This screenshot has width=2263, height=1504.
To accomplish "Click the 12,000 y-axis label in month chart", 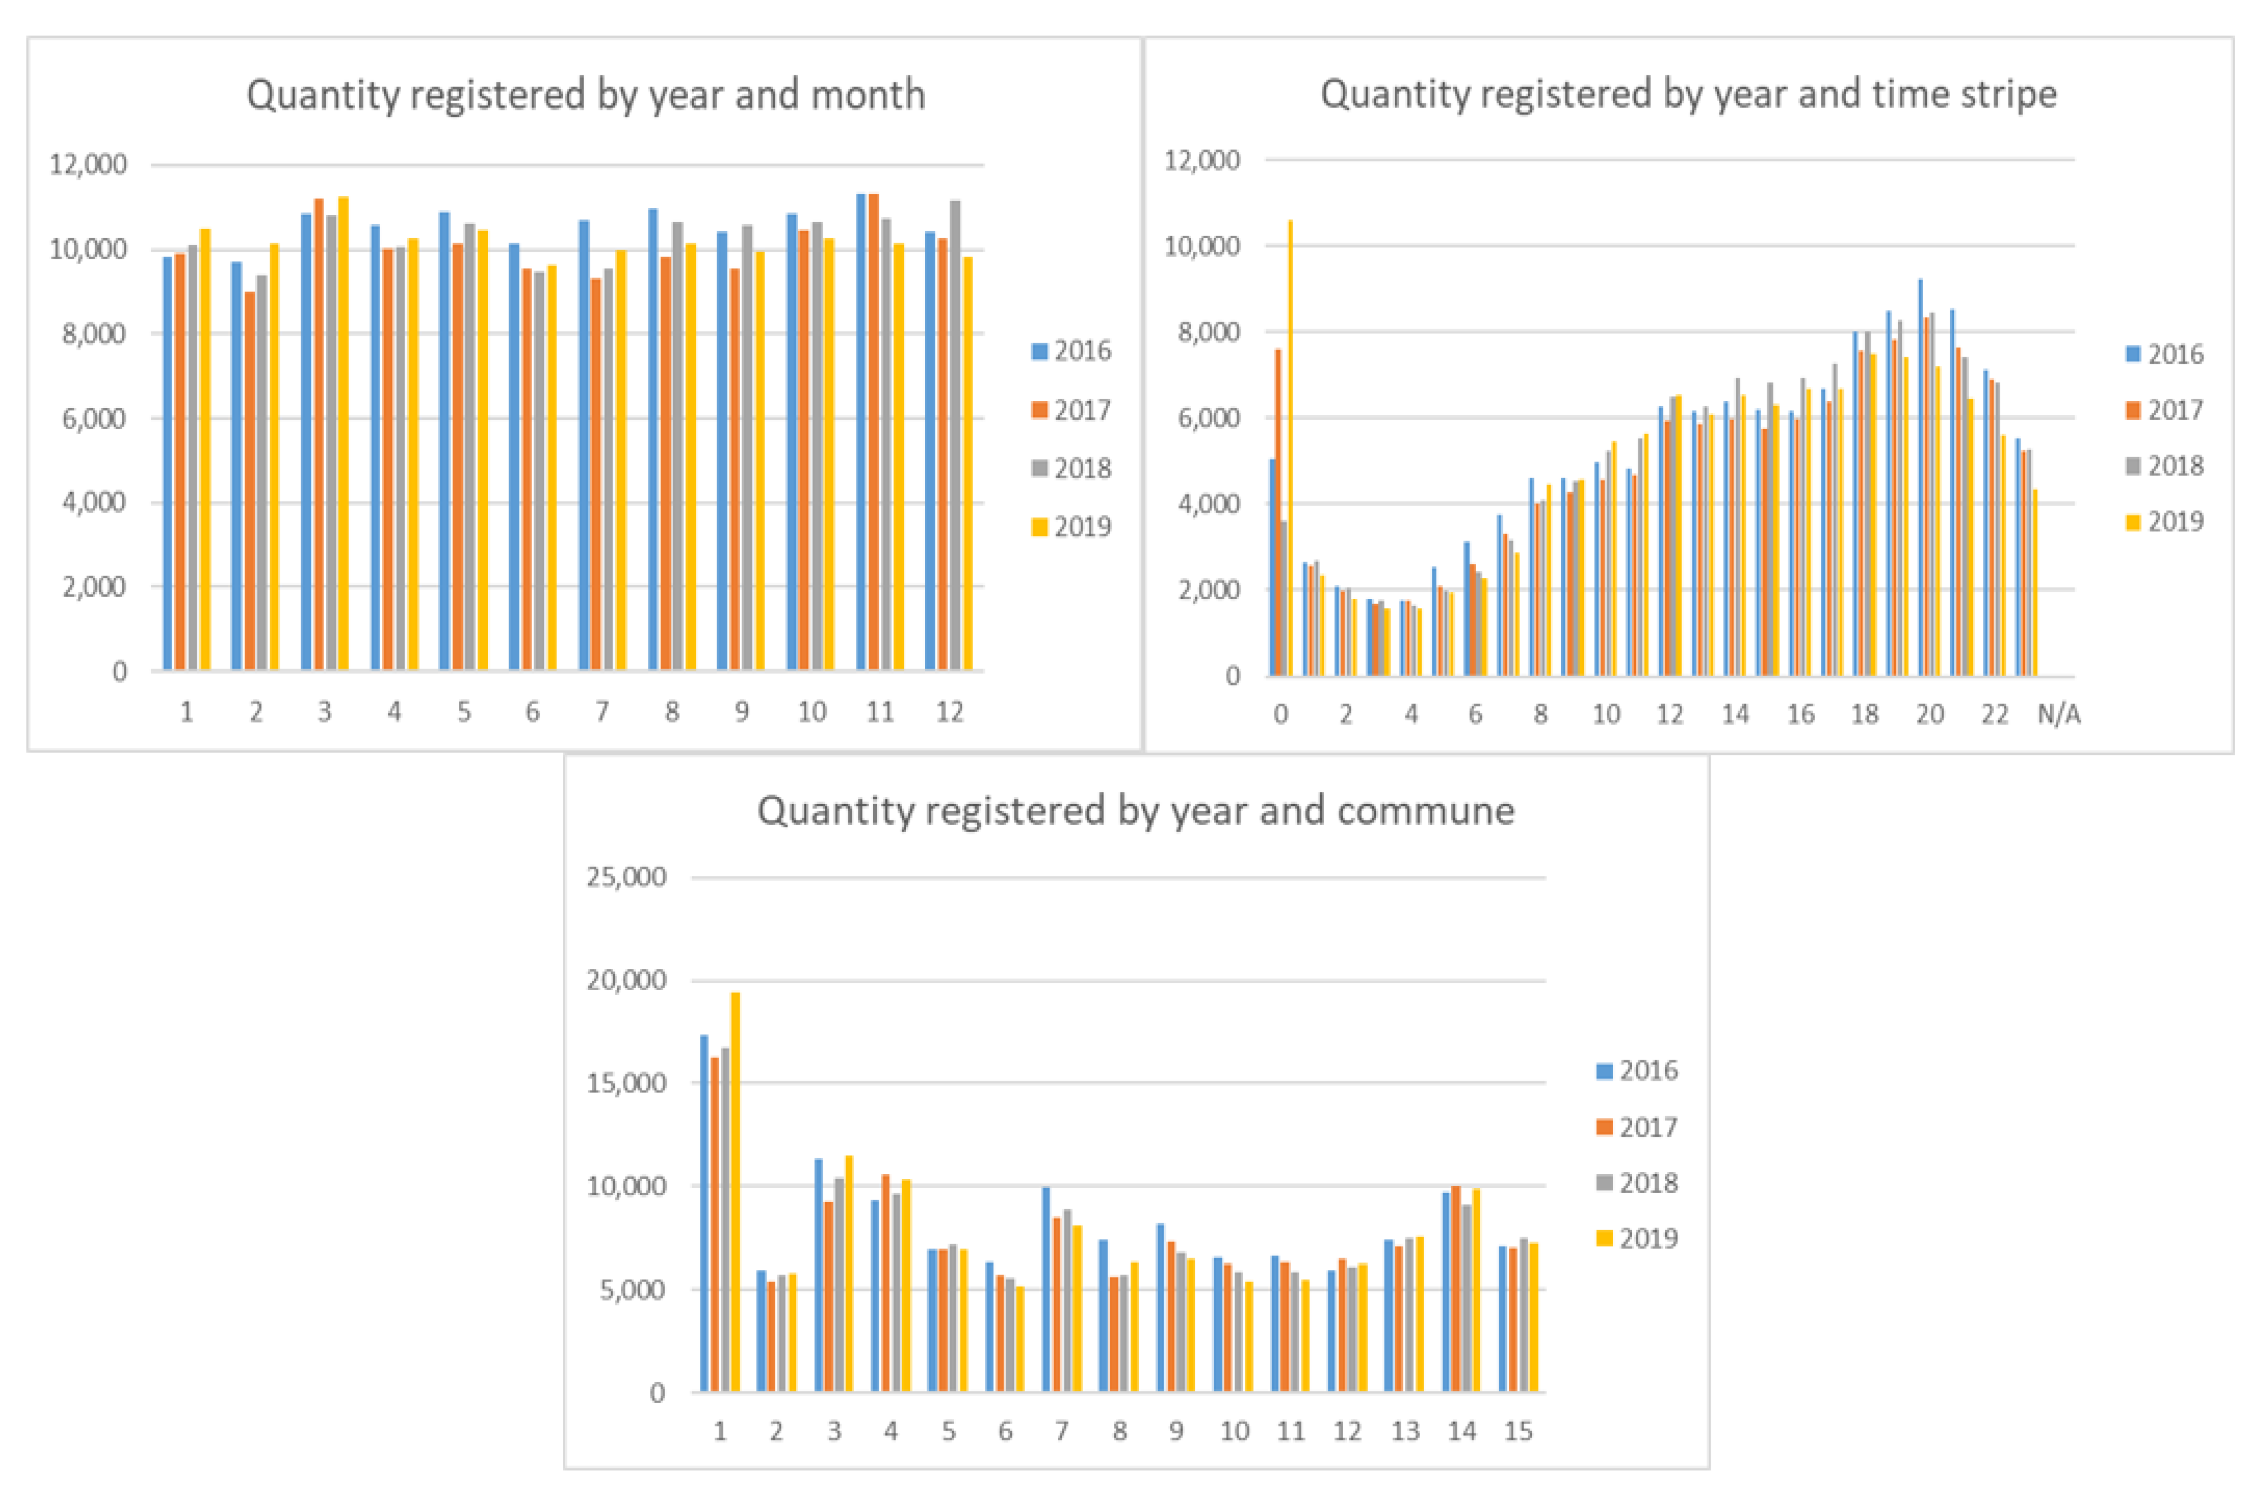I will pos(88,165).
